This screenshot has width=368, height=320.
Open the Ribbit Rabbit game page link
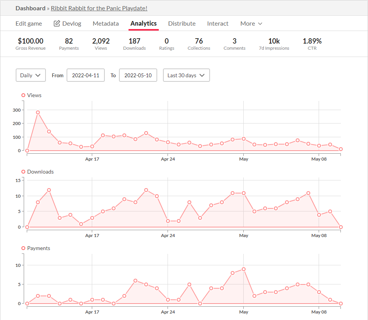click(99, 8)
